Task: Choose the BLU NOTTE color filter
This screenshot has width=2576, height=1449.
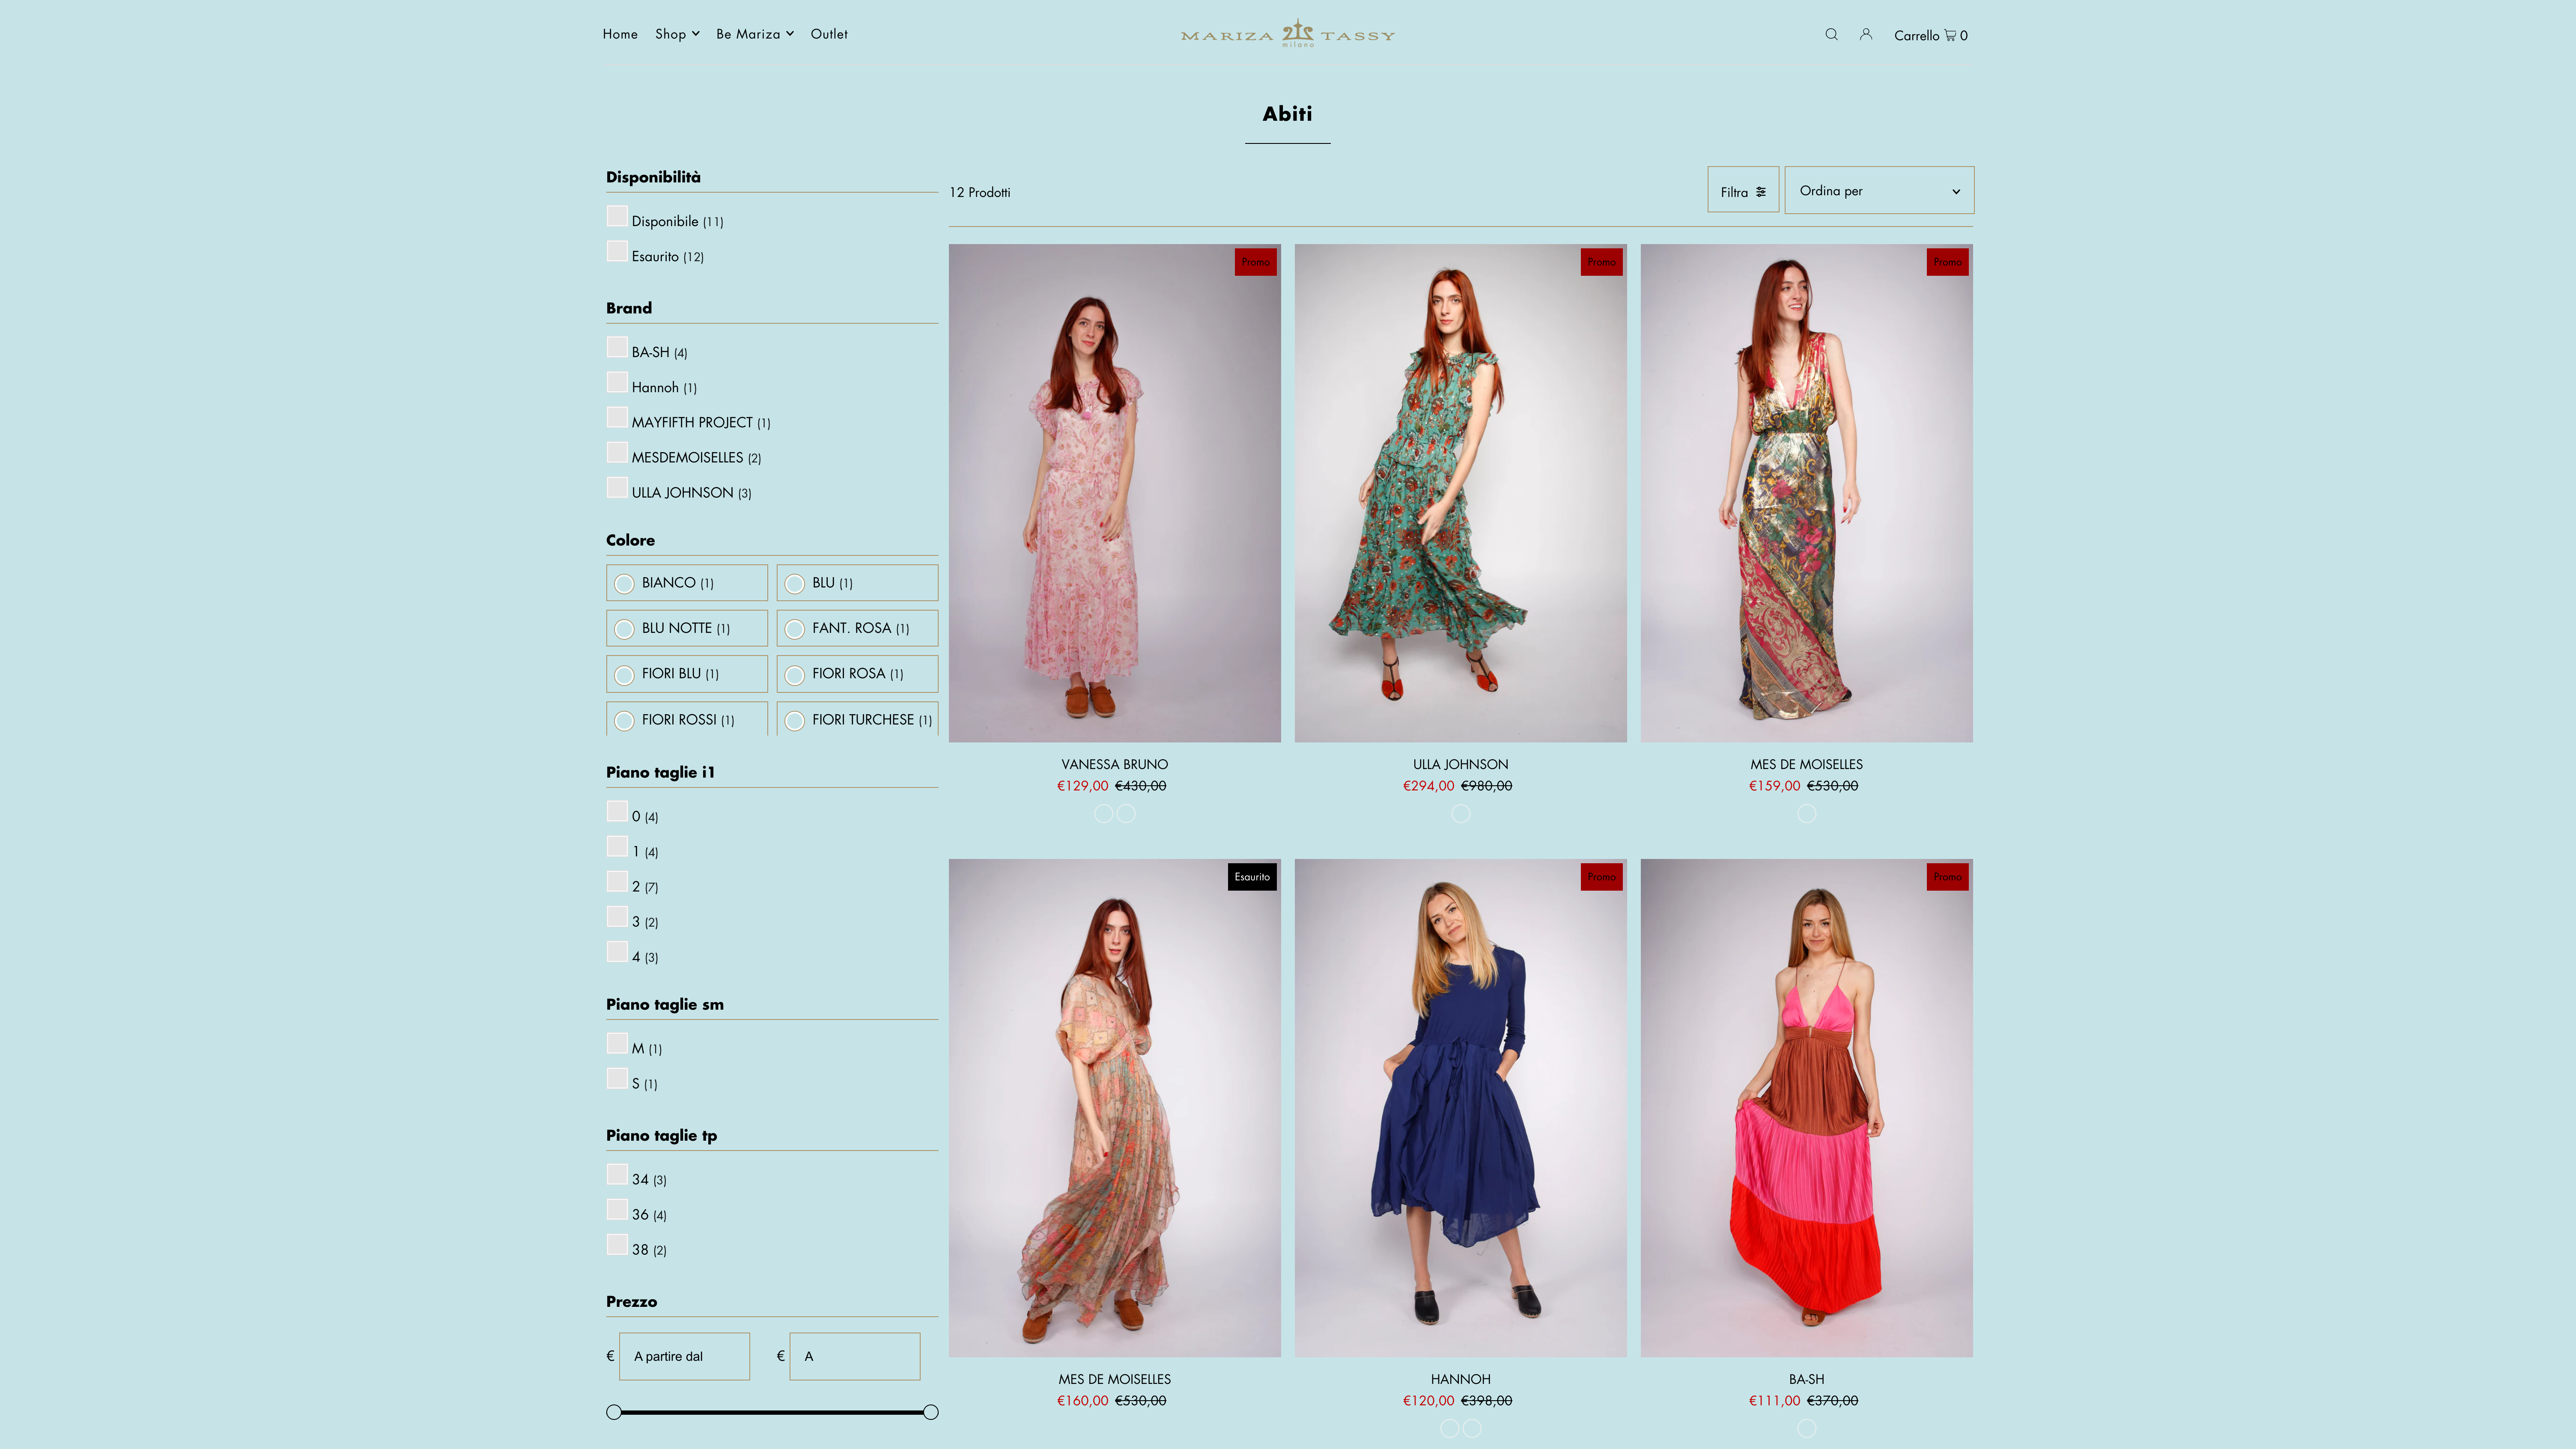Action: [x=687, y=628]
